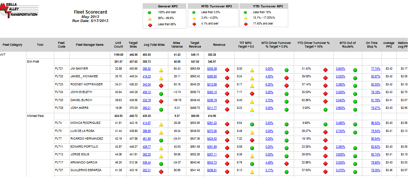Click yellow triangle in MTD Turnover KPI legend

point(194,18)
